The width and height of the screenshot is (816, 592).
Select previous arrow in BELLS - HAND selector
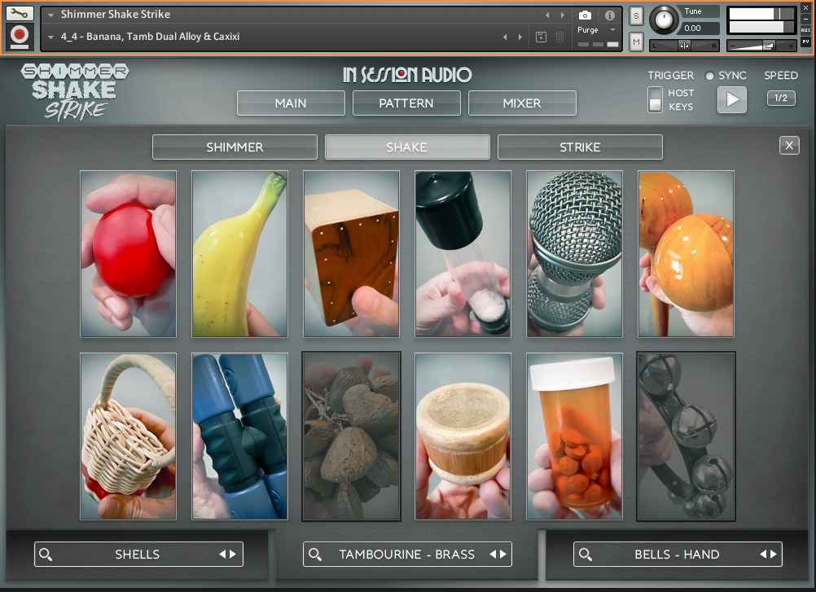tap(763, 554)
